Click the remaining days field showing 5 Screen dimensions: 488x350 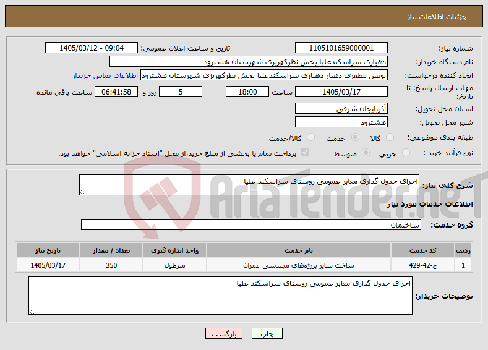point(181,92)
